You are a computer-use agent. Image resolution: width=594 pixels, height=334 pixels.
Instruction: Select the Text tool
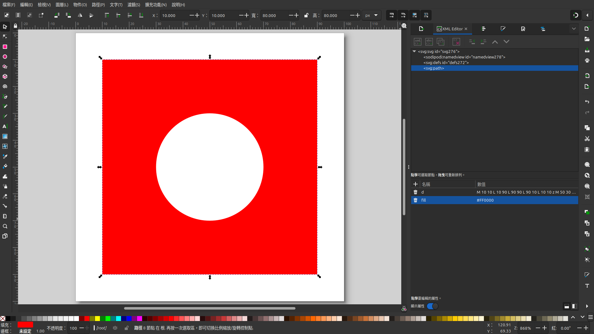pyautogui.click(x=5, y=126)
